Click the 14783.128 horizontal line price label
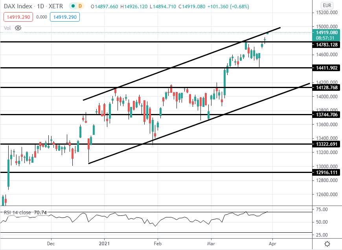Image resolution: width=342 pixels, height=250 pixels. pos(326,45)
